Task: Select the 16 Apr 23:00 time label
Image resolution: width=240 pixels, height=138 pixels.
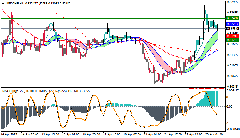Action: click(x=92, y=134)
